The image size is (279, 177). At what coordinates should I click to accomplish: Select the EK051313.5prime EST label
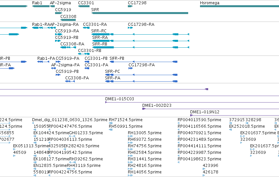31,146
